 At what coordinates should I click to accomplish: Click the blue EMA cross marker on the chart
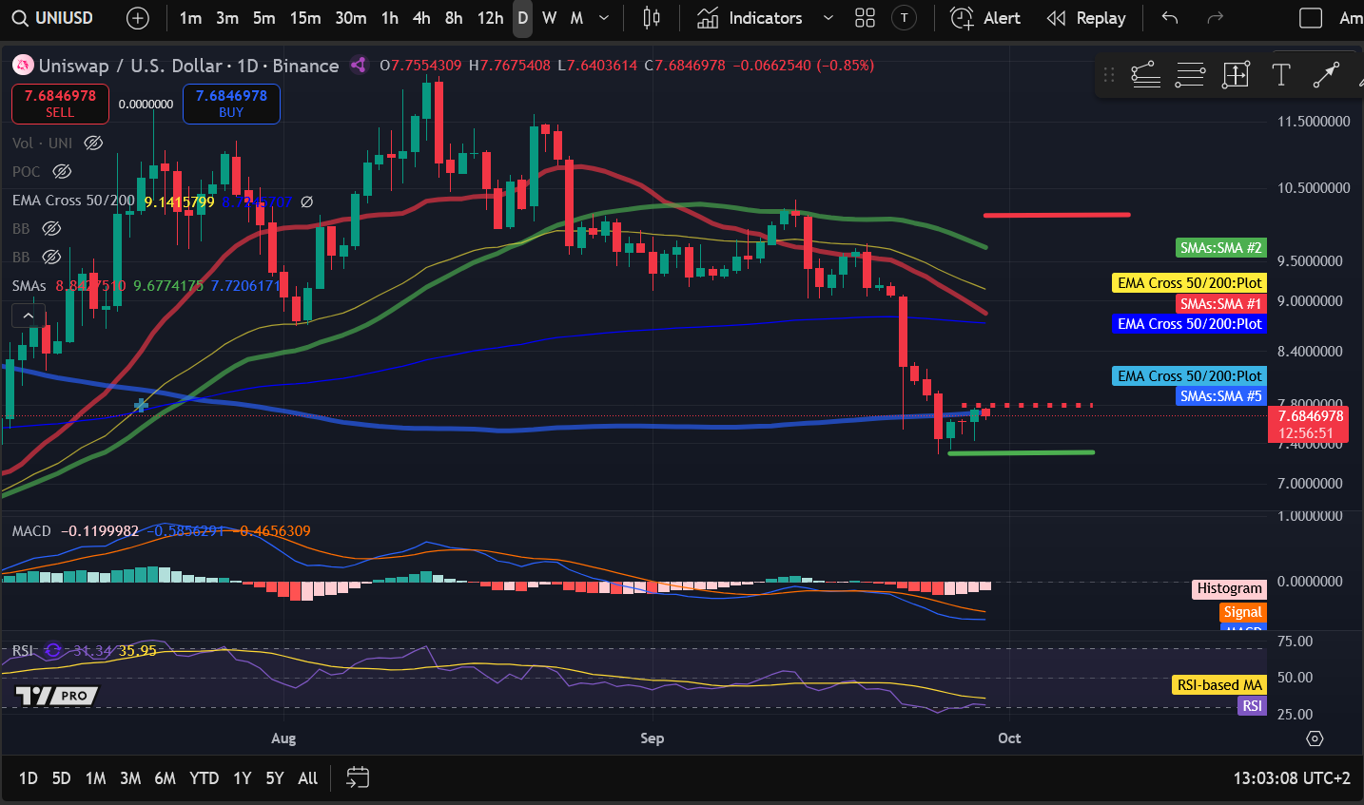(x=141, y=406)
